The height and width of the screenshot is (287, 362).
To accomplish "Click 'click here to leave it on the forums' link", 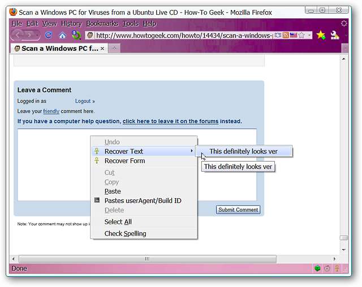I will click(170, 121).
